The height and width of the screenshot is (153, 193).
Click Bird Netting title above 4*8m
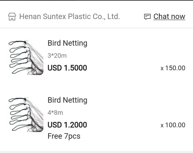coord(67,100)
